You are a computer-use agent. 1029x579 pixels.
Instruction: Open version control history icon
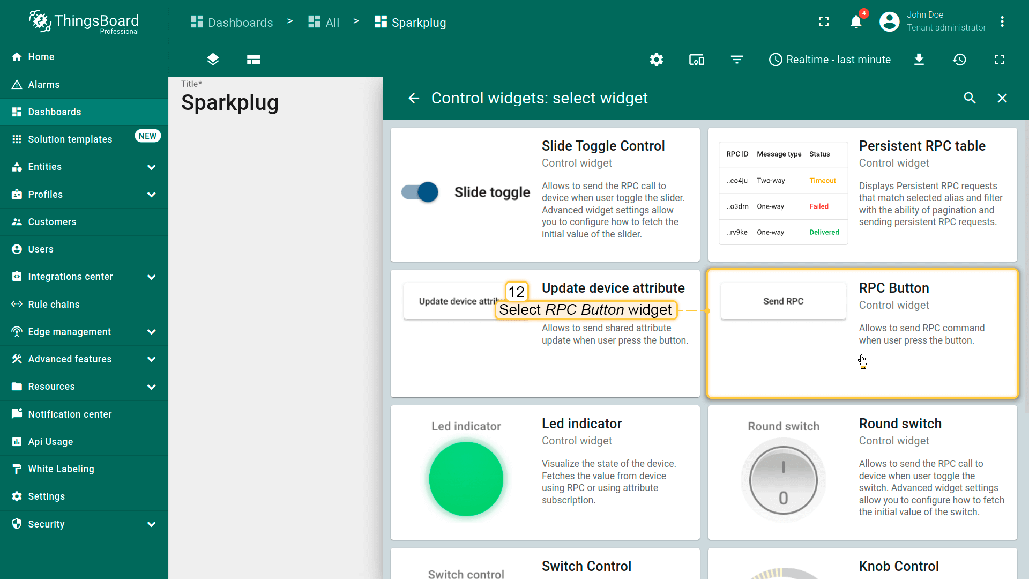(x=959, y=60)
